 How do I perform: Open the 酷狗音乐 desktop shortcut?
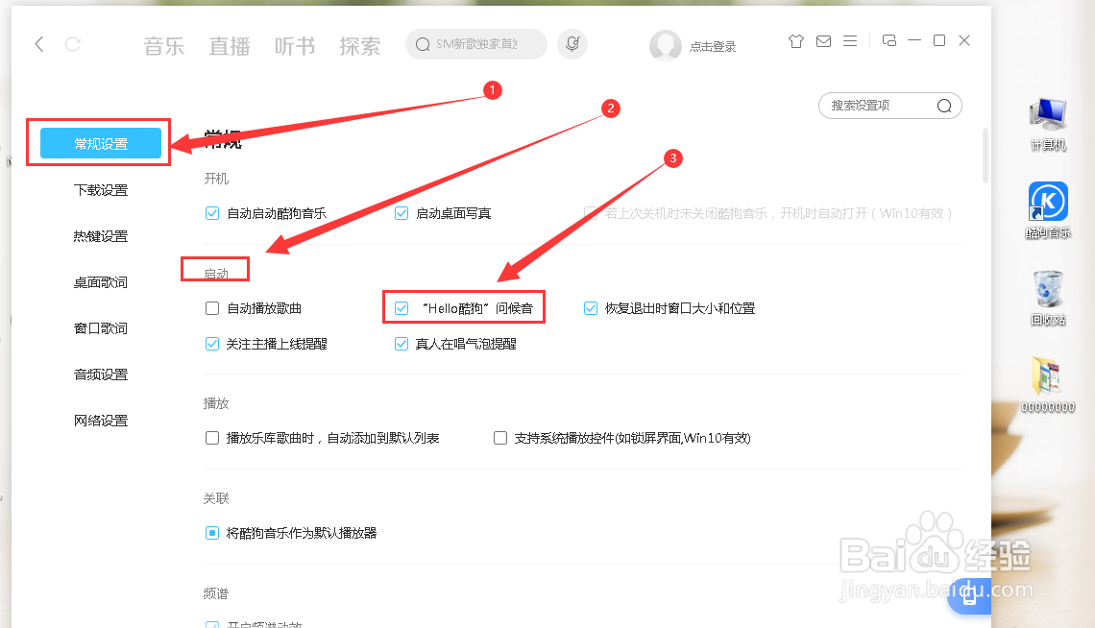[1048, 210]
